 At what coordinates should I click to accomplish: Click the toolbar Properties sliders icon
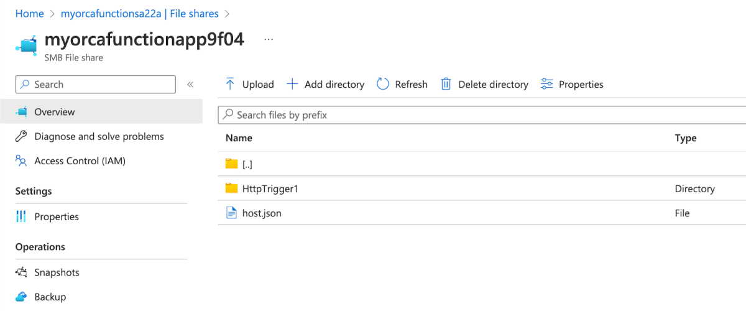point(547,84)
